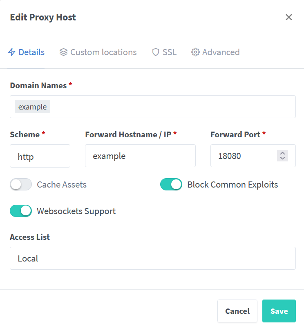Open the Scheme http dropdown
The height and width of the screenshot is (331, 304).
(x=40, y=156)
